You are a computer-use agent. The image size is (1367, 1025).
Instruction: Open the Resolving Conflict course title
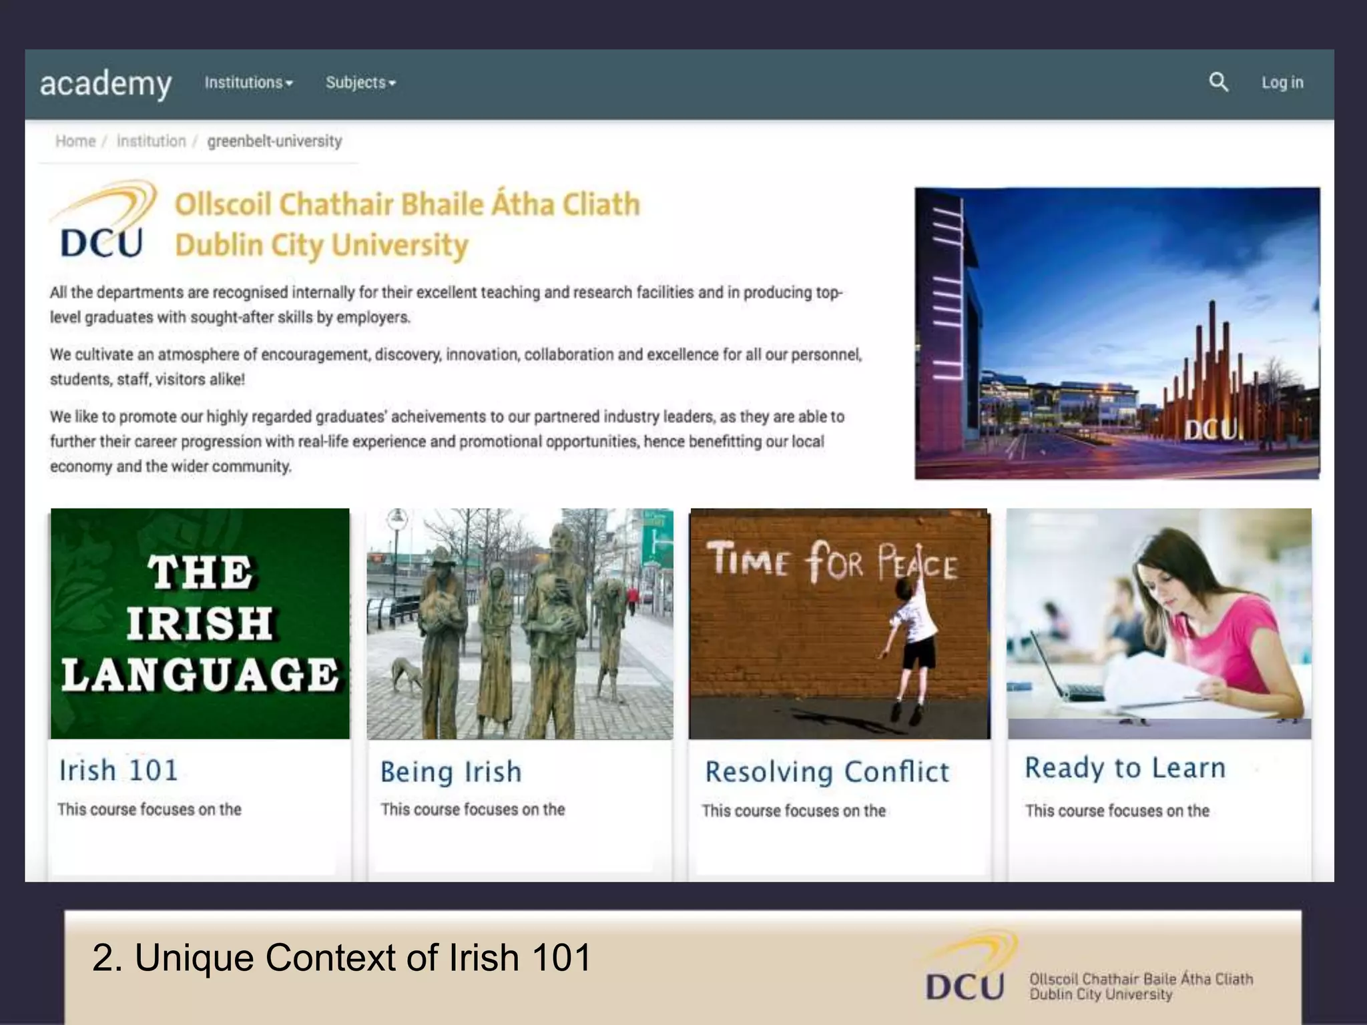(827, 772)
